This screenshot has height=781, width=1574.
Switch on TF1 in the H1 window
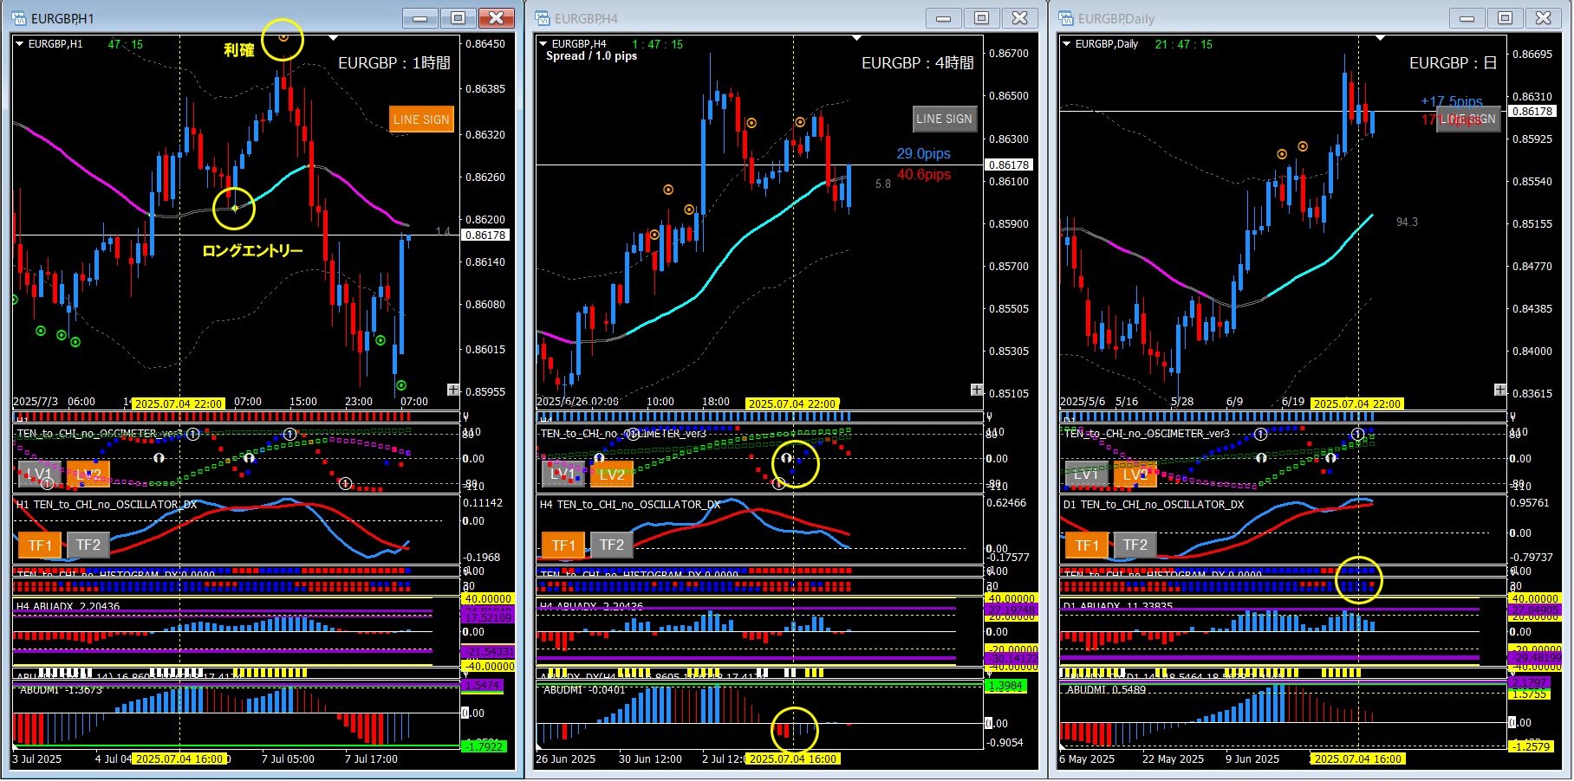(40, 545)
